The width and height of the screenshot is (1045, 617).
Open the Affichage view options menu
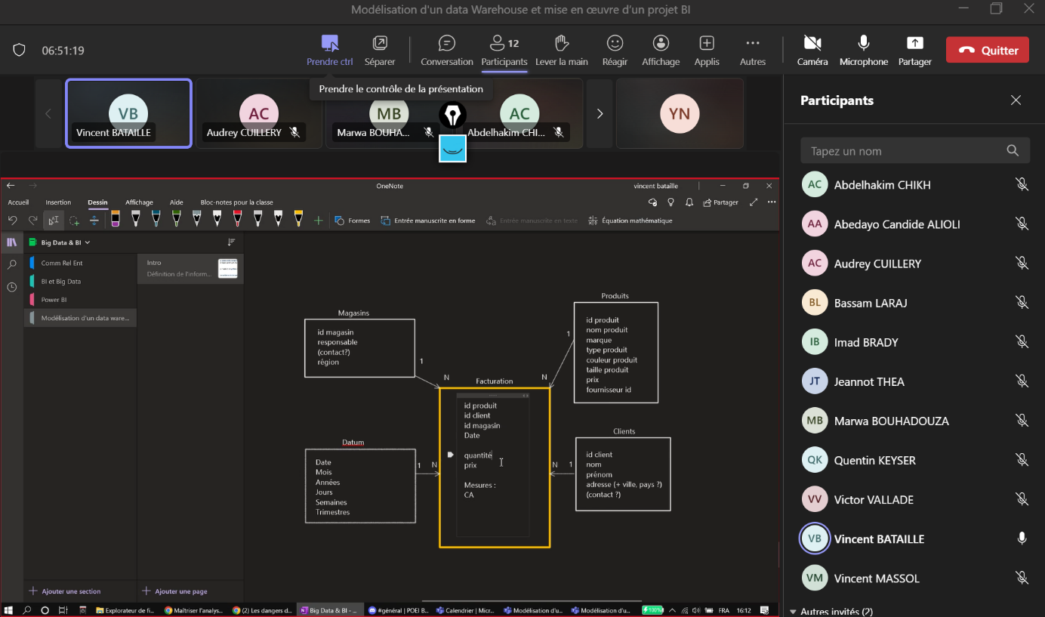pyautogui.click(x=661, y=43)
